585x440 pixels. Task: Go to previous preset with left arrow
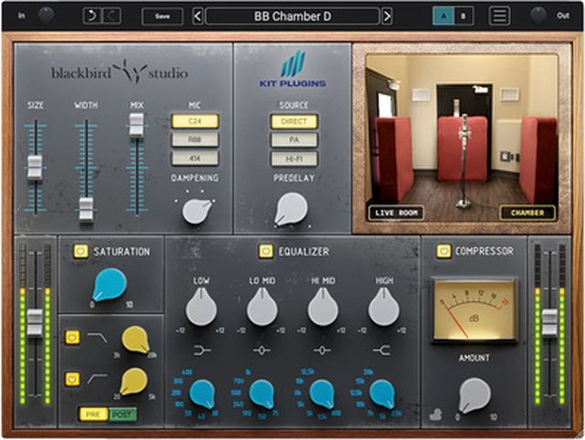(x=197, y=16)
